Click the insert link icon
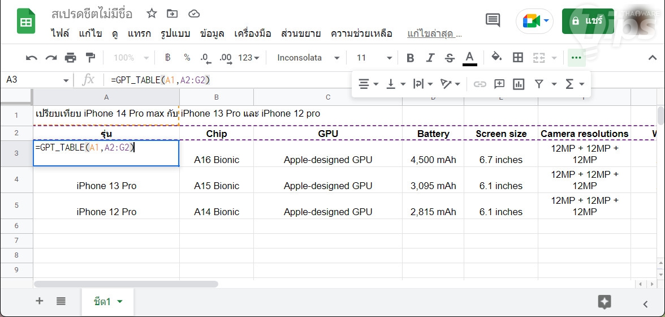 pos(480,84)
